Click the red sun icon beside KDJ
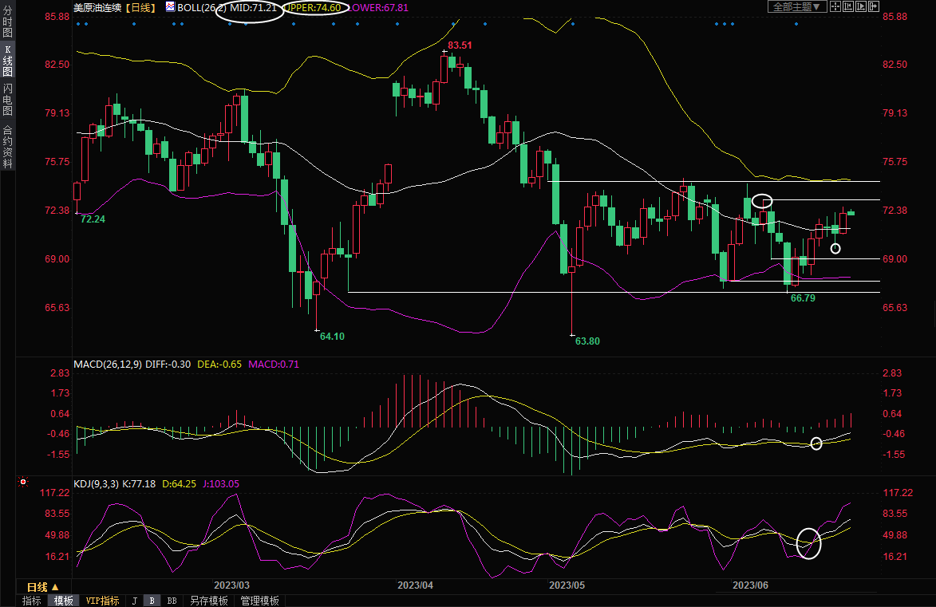This screenshot has width=936, height=607. (x=23, y=483)
